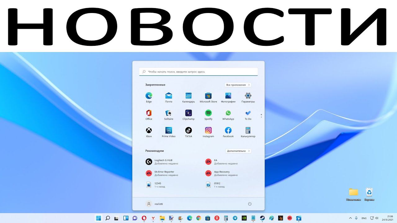Open Параметры settings
The image size is (397, 223).
click(248, 97)
